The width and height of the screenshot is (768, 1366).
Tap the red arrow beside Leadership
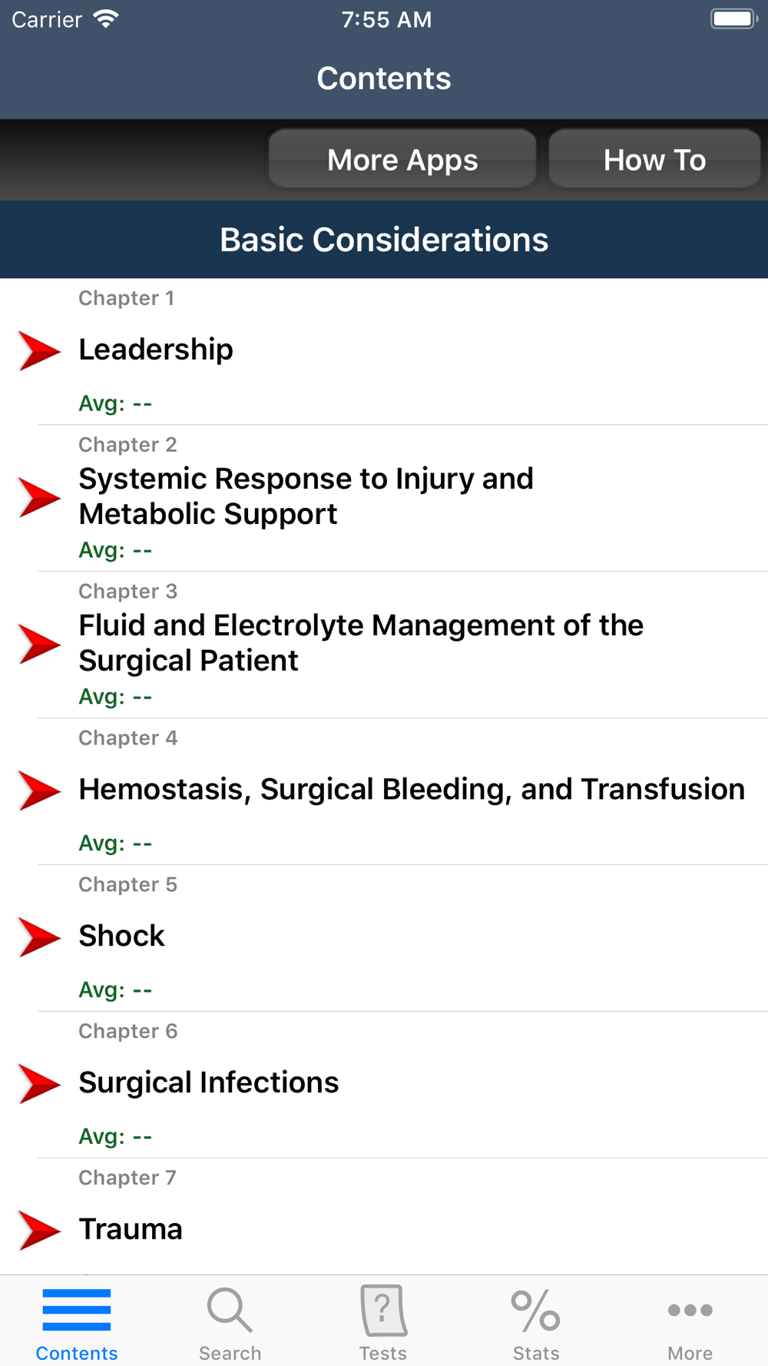[x=39, y=351]
